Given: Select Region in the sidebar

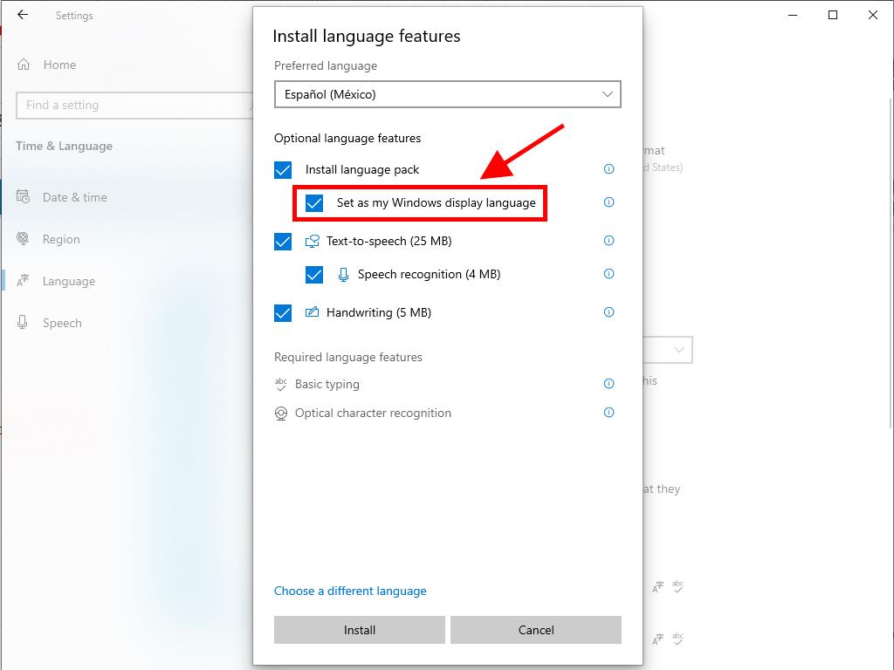Looking at the screenshot, I should [61, 239].
